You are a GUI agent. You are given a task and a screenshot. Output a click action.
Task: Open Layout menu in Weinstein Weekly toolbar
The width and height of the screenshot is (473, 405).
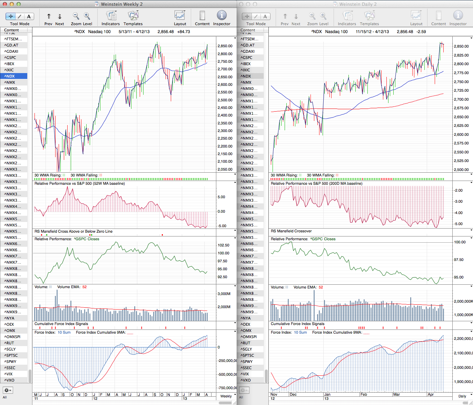point(180,16)
